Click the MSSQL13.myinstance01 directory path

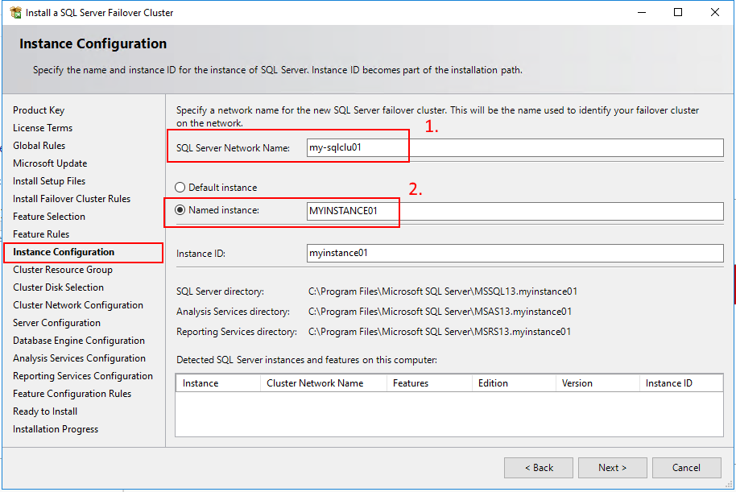pyautogui.click(x=443, y=291)
